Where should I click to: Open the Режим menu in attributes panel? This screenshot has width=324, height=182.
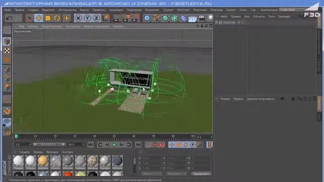[225, 99]
